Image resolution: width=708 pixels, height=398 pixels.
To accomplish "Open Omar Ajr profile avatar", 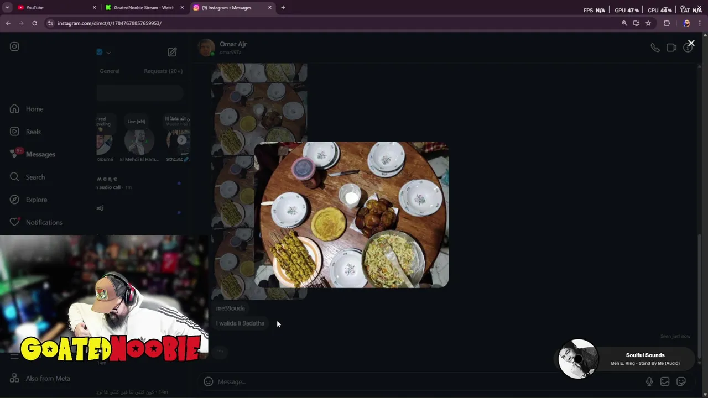I will pyautogui.click(x=206, y=48).
